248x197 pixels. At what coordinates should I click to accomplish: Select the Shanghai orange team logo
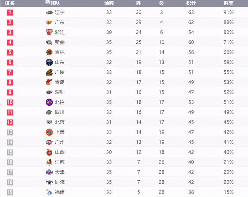[x=49, y=132]
